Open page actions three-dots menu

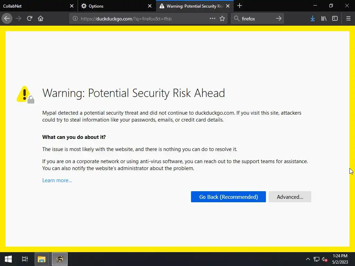pyautogui.click(x=213, y=19)
